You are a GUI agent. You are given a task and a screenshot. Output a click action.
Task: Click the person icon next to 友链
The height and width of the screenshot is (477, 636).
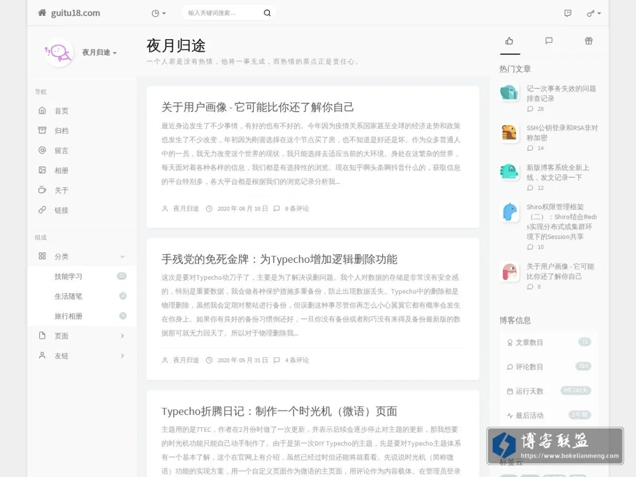click(x=42, y=356)
